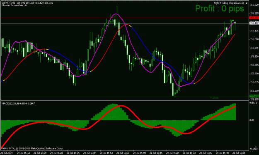Click the 0.00 MACD scale value
The height and width of the screenshot is (155, 259).
252,120
